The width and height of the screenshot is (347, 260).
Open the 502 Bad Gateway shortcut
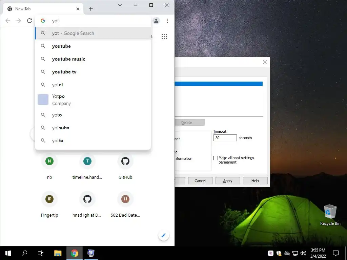[125, 204]
